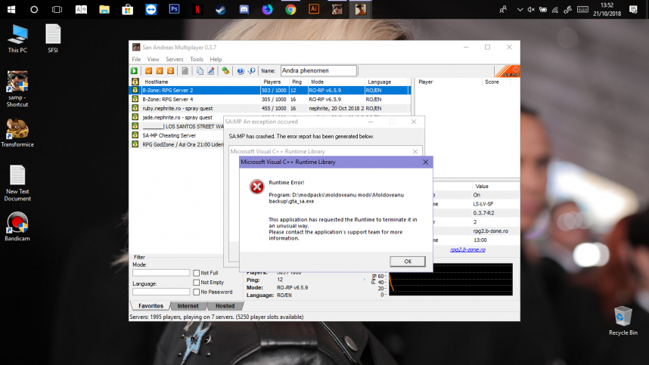The image size is (649, 365).
Task: Open the Servers menu in SA-MP
Action: pyautogui.click(x=174, y=59)
